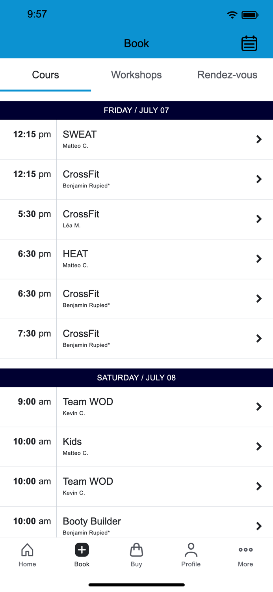Screen dimensions: 273x592
Task: Expand the 6:30 pm HEAT class details
Action: 259,259
